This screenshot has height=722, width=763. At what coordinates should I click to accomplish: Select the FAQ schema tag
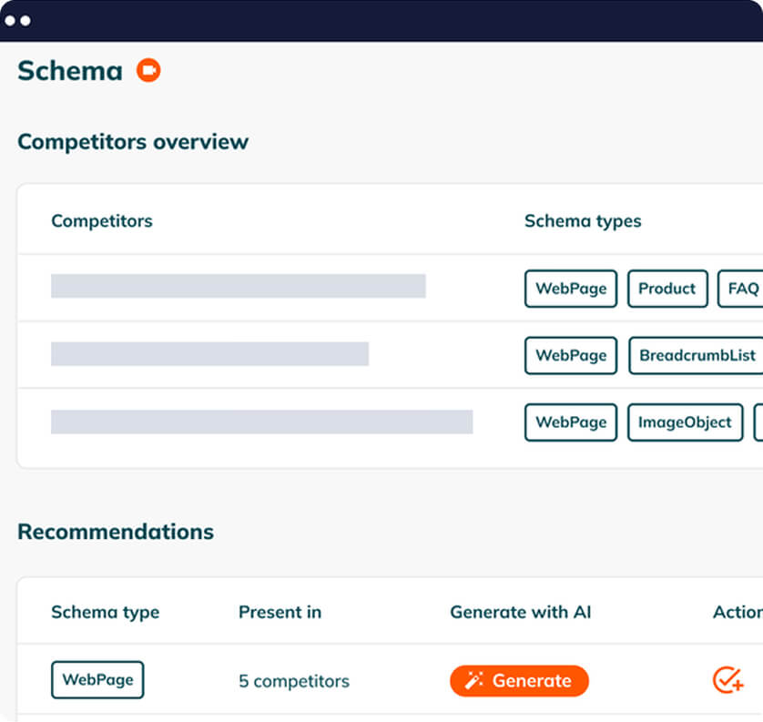(x=740, y=289)
